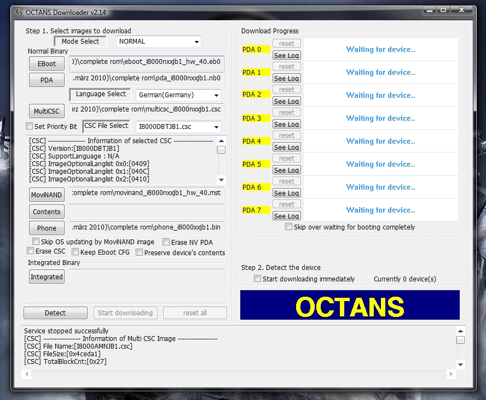This screenshot has width=486, height=400.
Task: Enable Start downloading immediately
Action: point(257,279)
